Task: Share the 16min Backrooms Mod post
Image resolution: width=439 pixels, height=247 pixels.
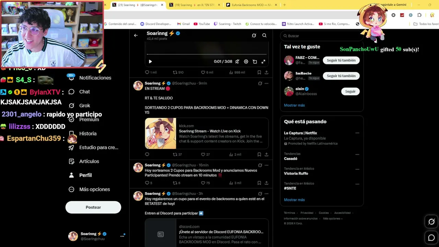Action: tap(266, 183)
